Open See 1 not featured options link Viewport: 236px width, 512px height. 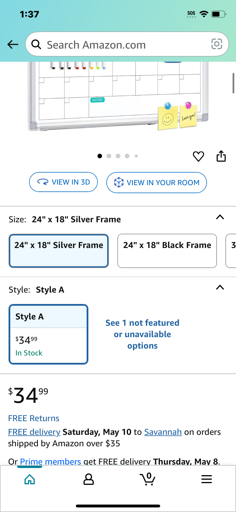(143, 334)
